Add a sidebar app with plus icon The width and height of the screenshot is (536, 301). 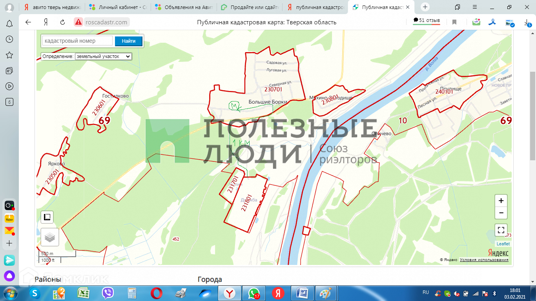coord(9,243)
